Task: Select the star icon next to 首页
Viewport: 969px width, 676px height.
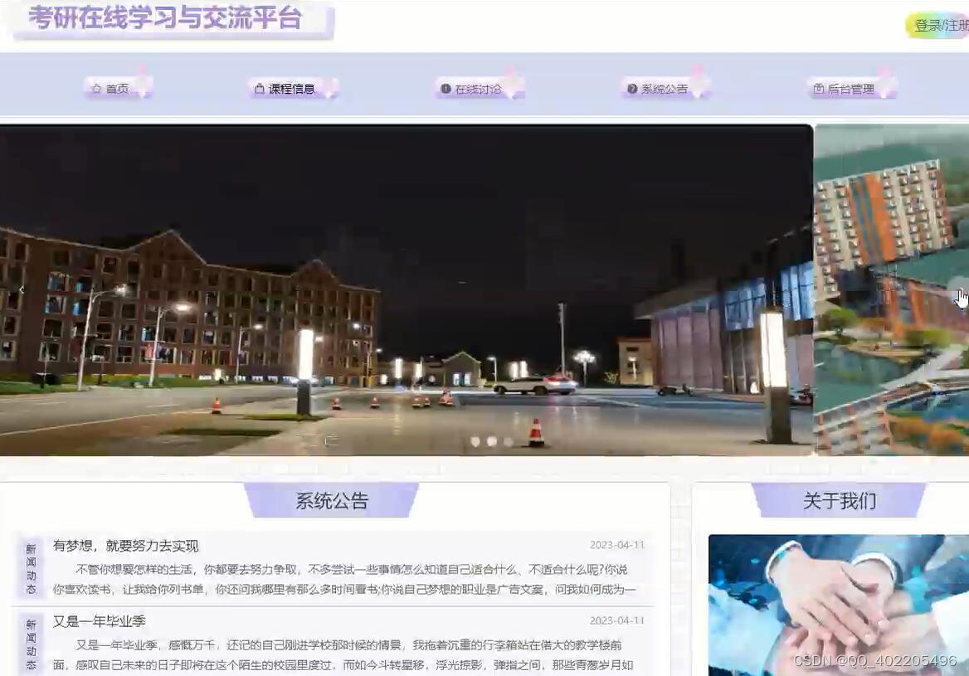Action: (97, 88)
